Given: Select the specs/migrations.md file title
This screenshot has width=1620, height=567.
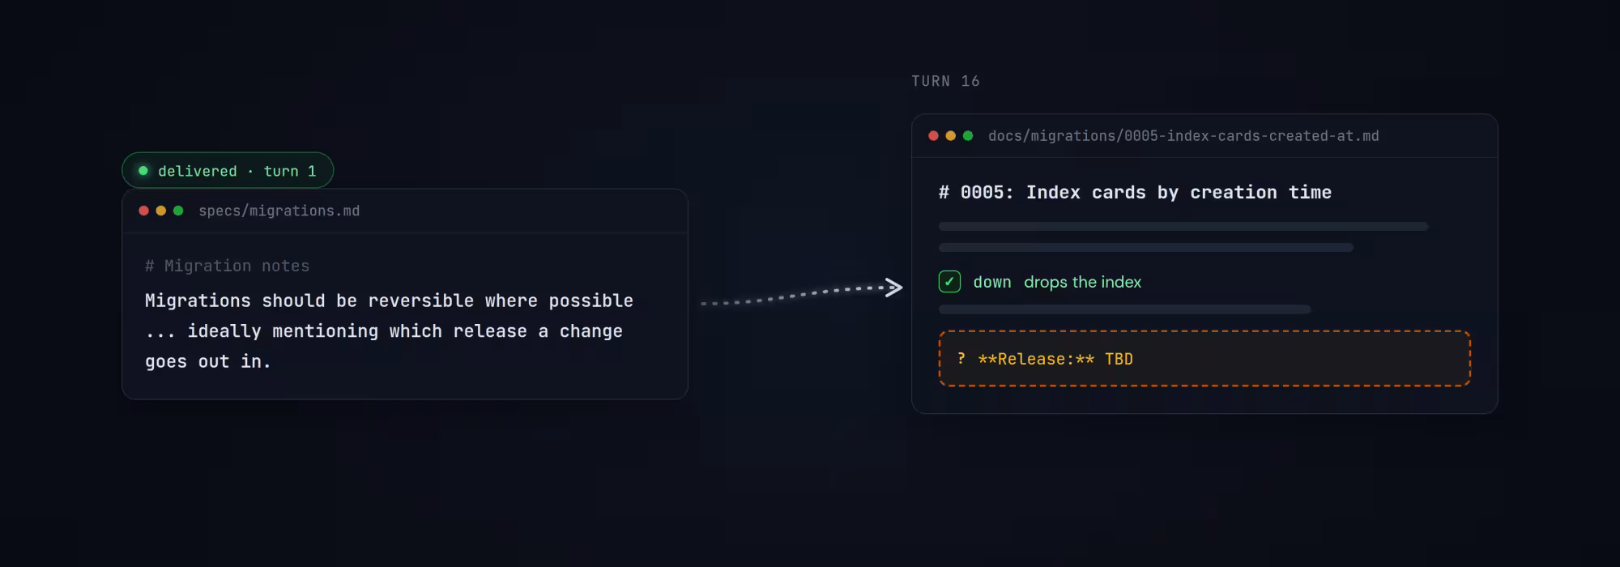Looking at the screenshot, I should click(279, 211).
